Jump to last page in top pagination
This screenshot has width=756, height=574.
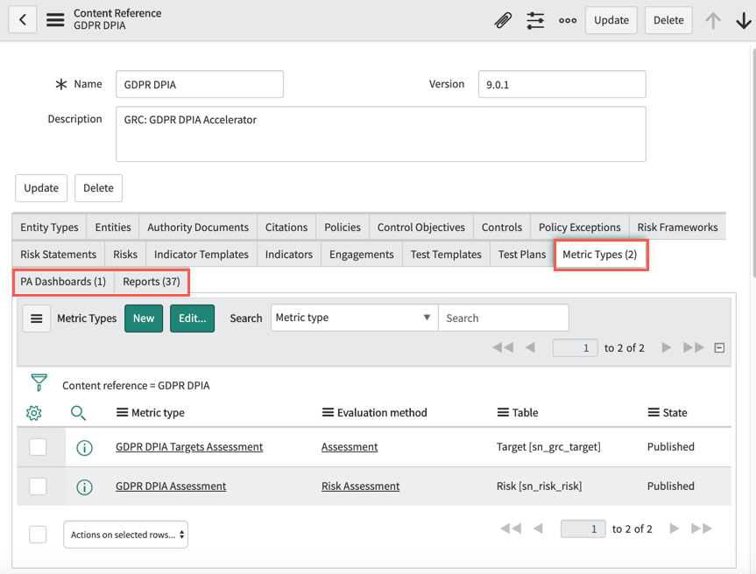tap(693, 347)
